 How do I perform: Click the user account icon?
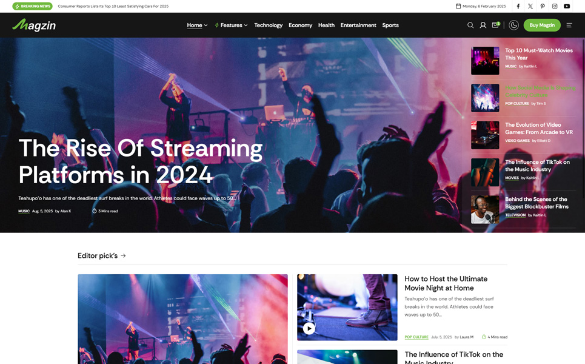tap(483, 25)
